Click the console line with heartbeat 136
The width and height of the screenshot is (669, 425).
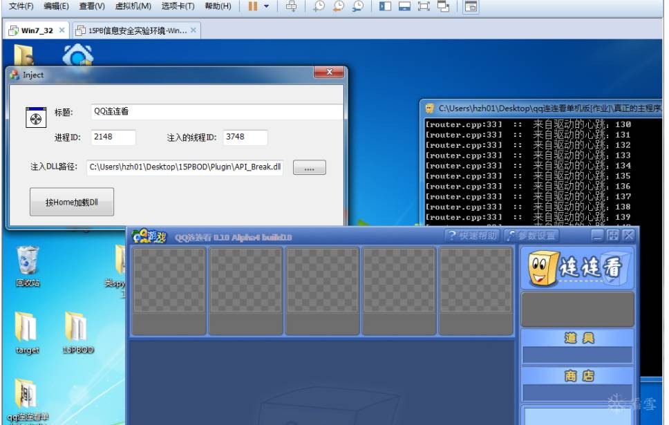click(528, 187)
